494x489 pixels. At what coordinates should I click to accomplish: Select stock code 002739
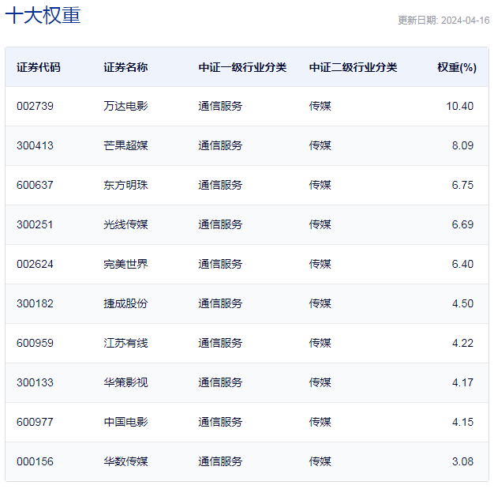(35, 106)
